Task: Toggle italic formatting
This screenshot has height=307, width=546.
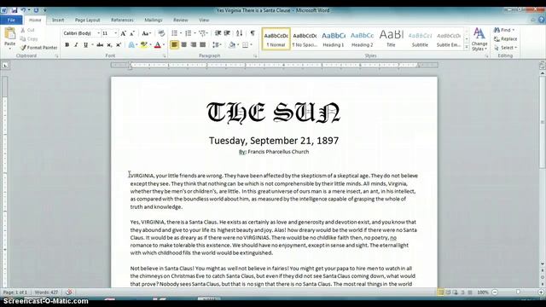Action: (x=76, y=45)
